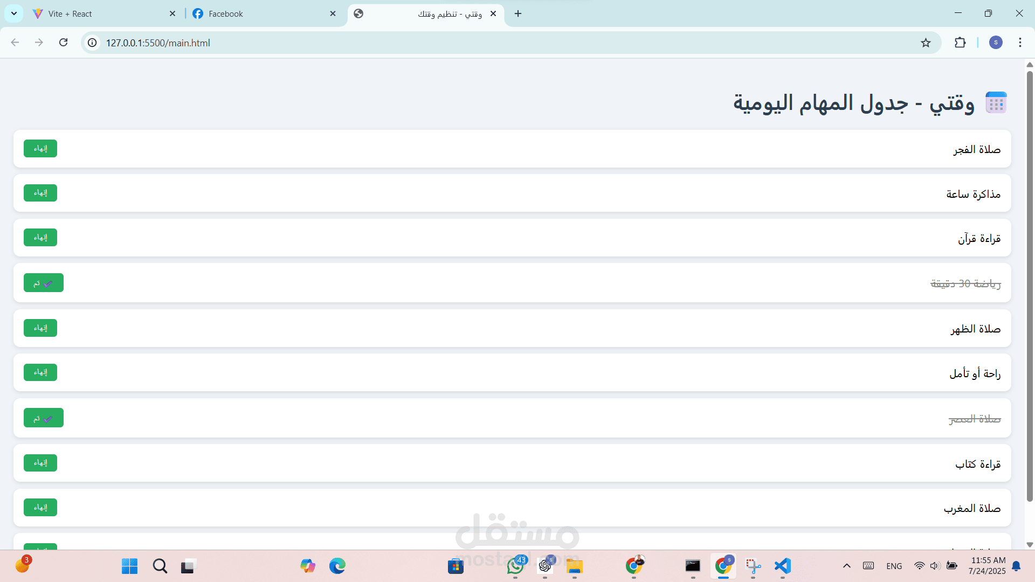Open the Wi-Fi network settings icon
1035x582 pixels.
tap(920, 566)
